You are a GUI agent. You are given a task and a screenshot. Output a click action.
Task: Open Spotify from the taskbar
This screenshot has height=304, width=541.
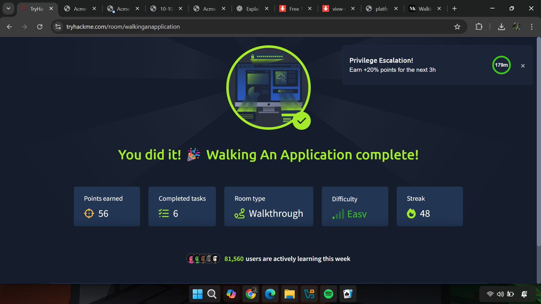tap(329, 294)
